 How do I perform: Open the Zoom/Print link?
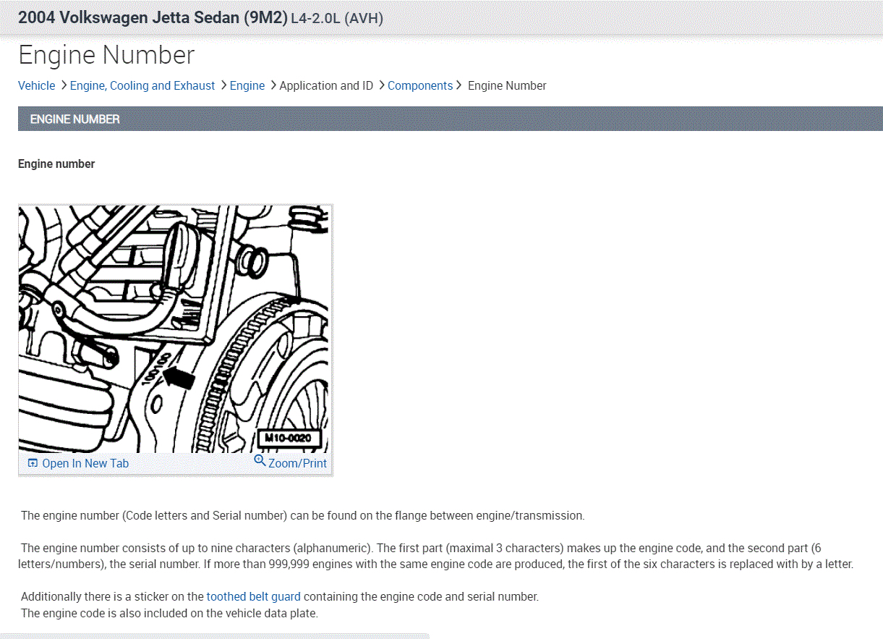click(297, 463)
